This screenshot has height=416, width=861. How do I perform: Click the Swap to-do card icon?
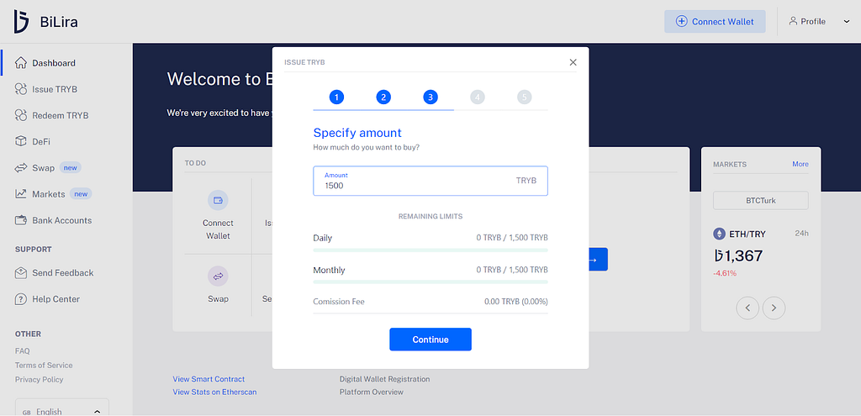[218, 276]
